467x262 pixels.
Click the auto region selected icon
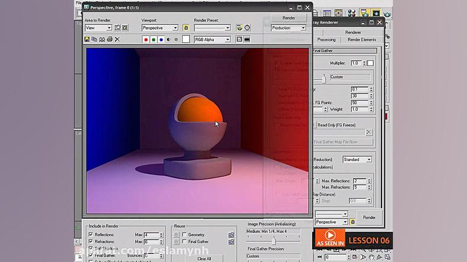tap(125, 28)
